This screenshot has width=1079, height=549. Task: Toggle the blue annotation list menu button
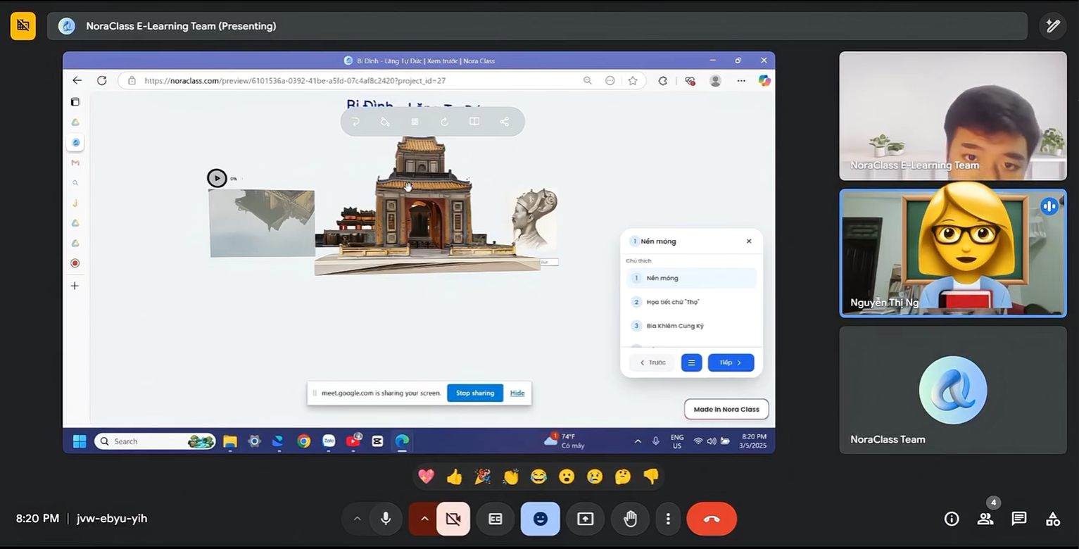[691, 362]
